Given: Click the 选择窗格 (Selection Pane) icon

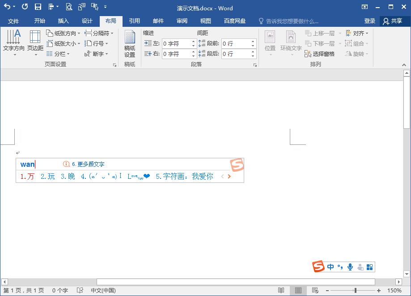Looking at the screenshot, I should click(x=320, y=54).
